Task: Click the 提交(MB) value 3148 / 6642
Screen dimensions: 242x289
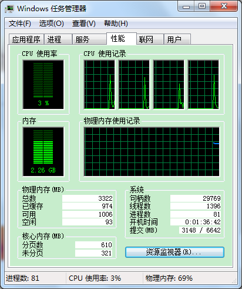Action: [200, 230]
